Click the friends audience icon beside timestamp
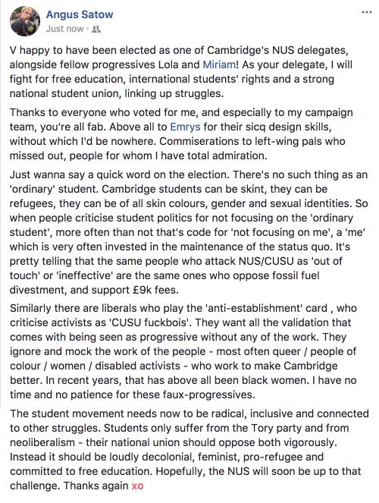The height and width of the screenshot is (503, 379). click(x=96, y=29)
